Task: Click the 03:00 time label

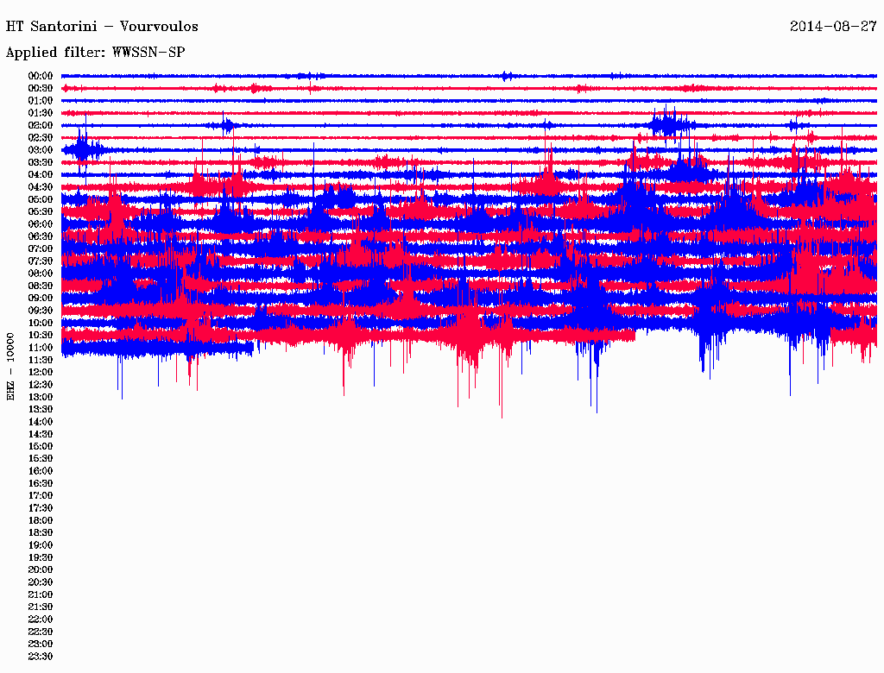Action: tap(41, 150)
